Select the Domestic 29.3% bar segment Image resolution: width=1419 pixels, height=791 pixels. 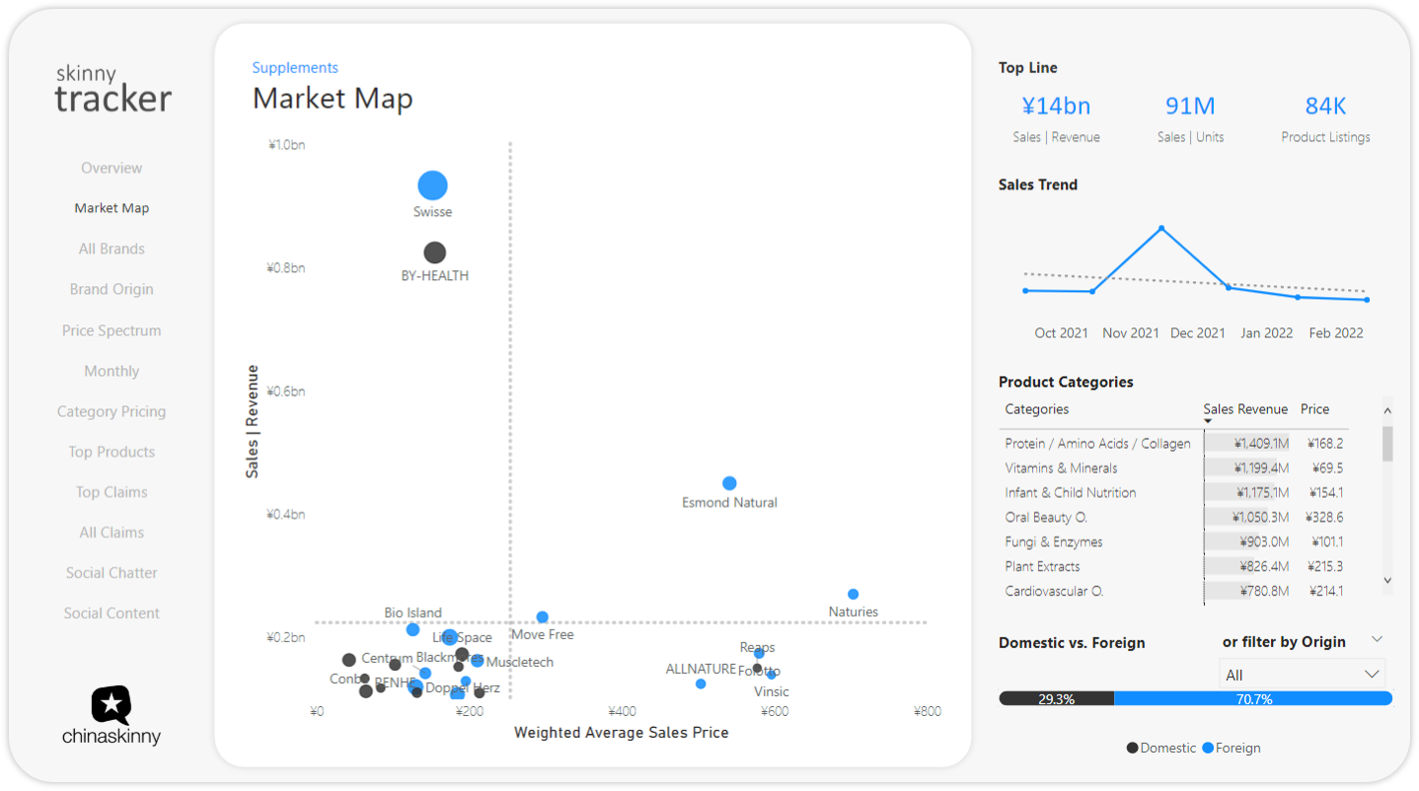1056,698
